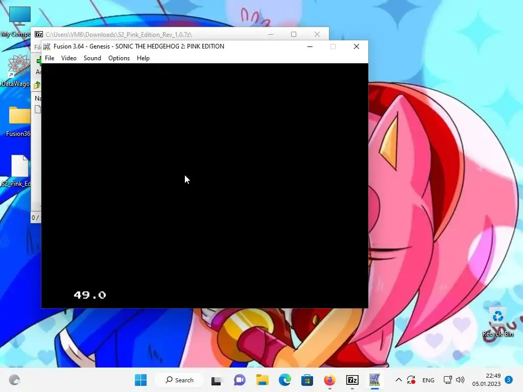The width and height of the screenshot is (523, 392).
Task: Switch to Firefox in the taskbar
Action: tap(330, 380)
